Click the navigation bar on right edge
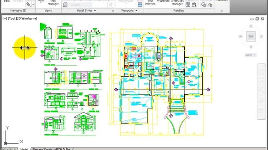The height and width of the screenshot is (150, 268). [261, 92]
